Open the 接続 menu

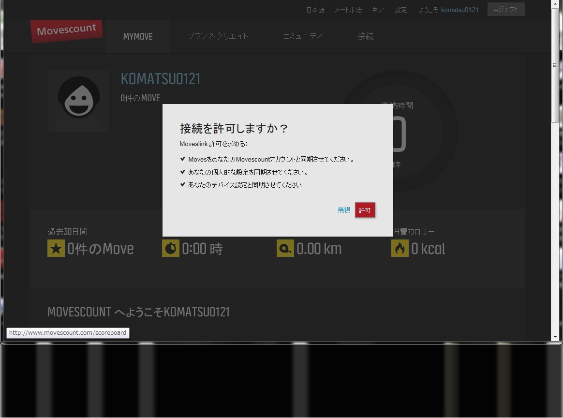(366, 36)
